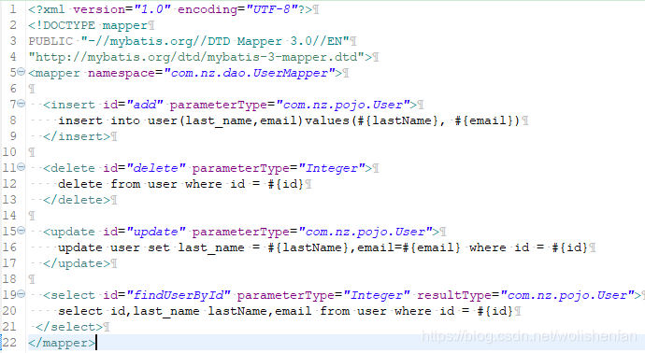Click parameterType "Integer" on the select line
Image resolution: width=645 pixels, height=353 pixels.
click(x=377, y=295)
